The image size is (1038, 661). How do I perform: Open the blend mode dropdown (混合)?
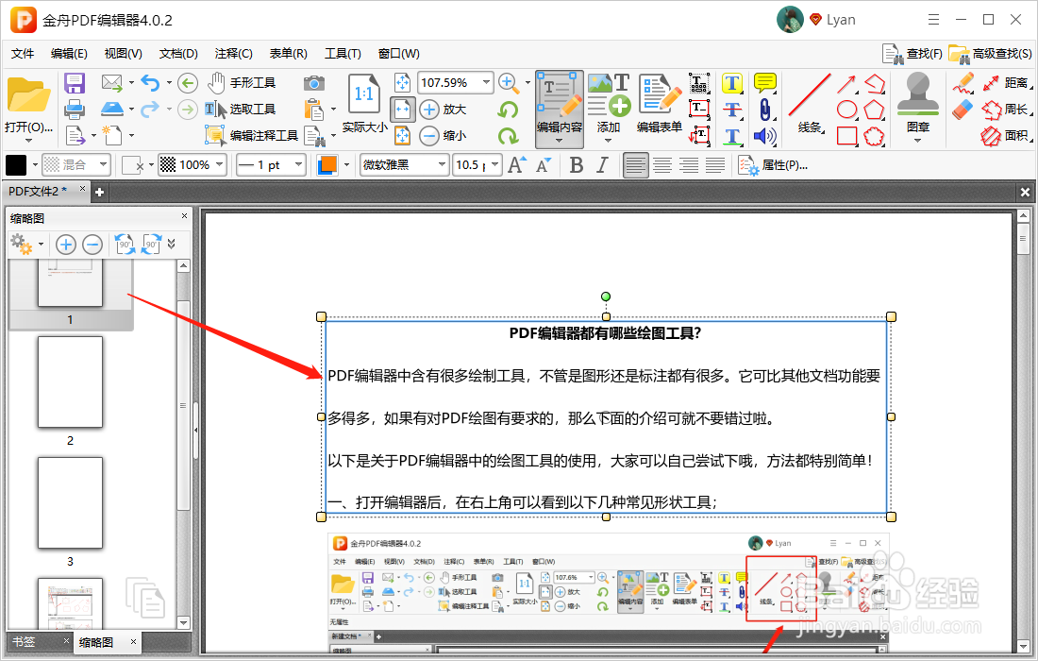103,165
